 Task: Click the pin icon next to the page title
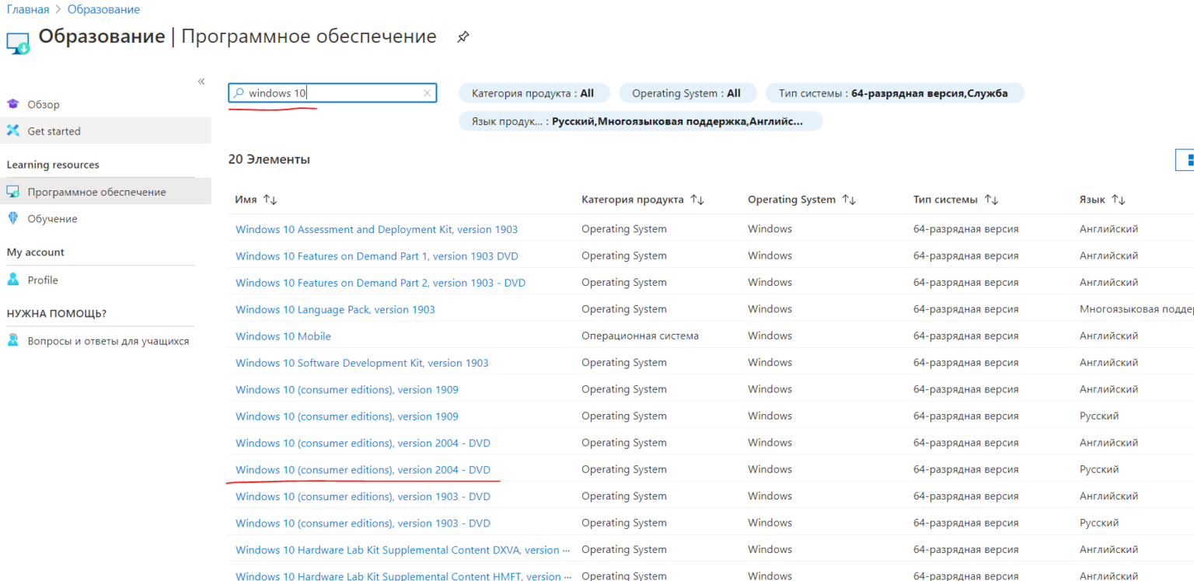tap(463, 37)
